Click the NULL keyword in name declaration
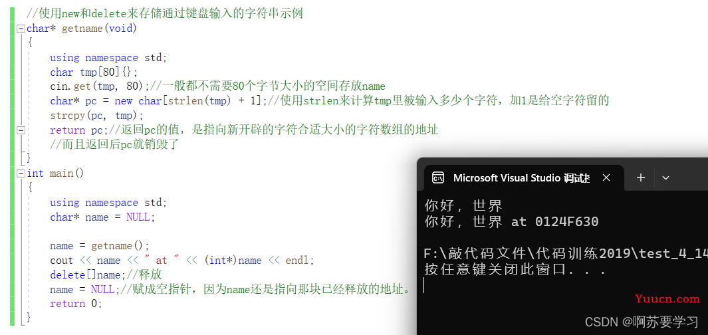The image size is (708, 335). [x=139, y=217]
